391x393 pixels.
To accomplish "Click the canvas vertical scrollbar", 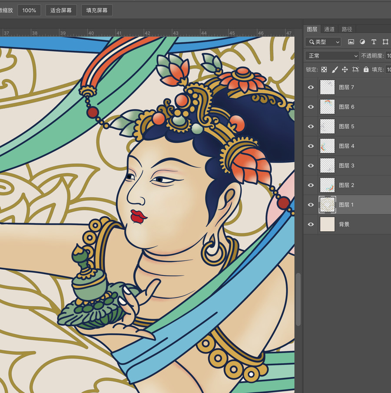I will [298, 299].
